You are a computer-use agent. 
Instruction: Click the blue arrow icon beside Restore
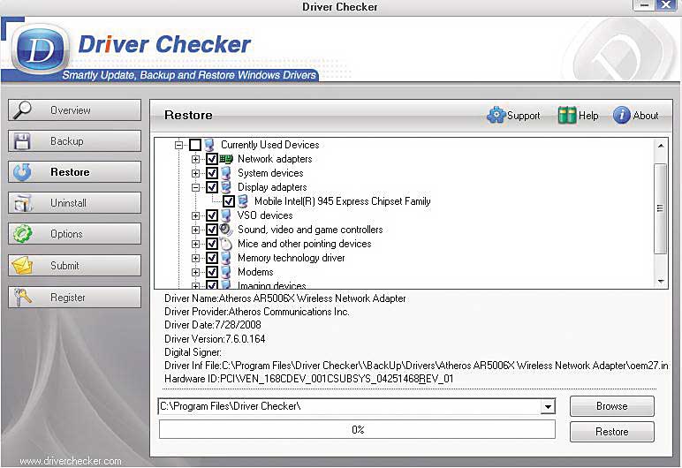click(22, 172)
